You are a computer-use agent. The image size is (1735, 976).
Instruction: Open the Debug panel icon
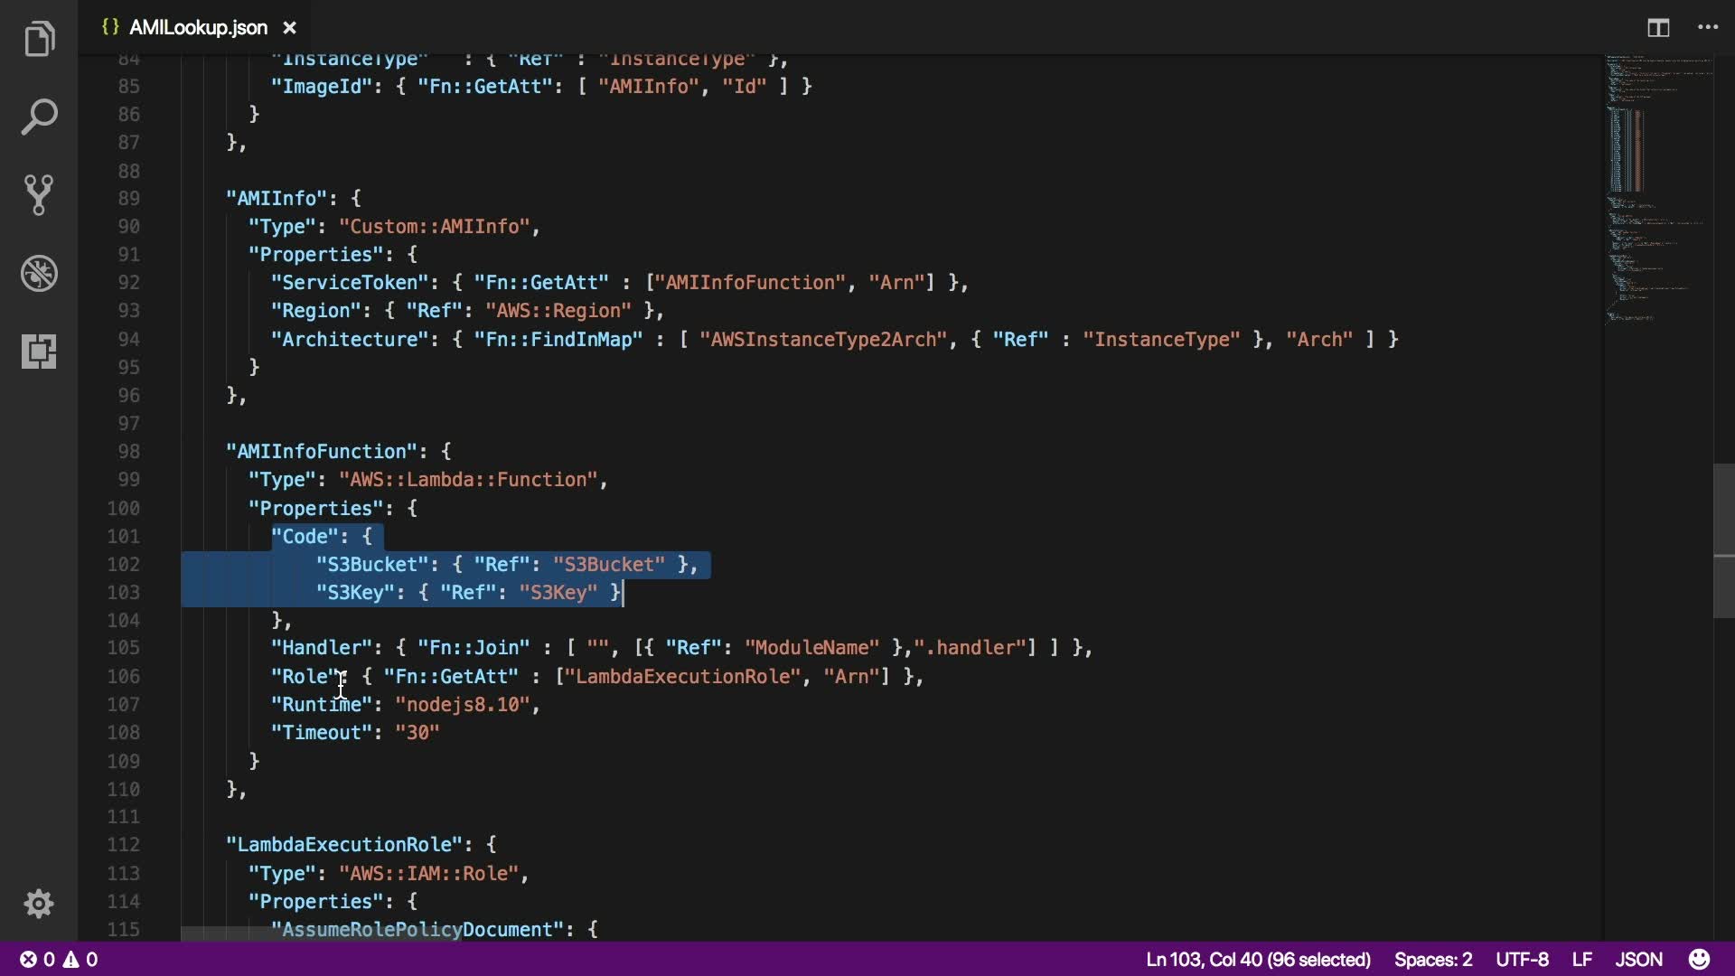(x=39, y=273)
